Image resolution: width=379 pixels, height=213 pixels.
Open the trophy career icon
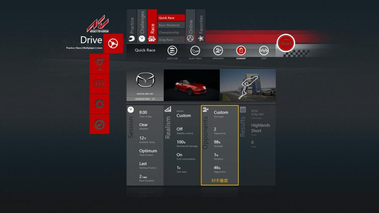(99, 64)
